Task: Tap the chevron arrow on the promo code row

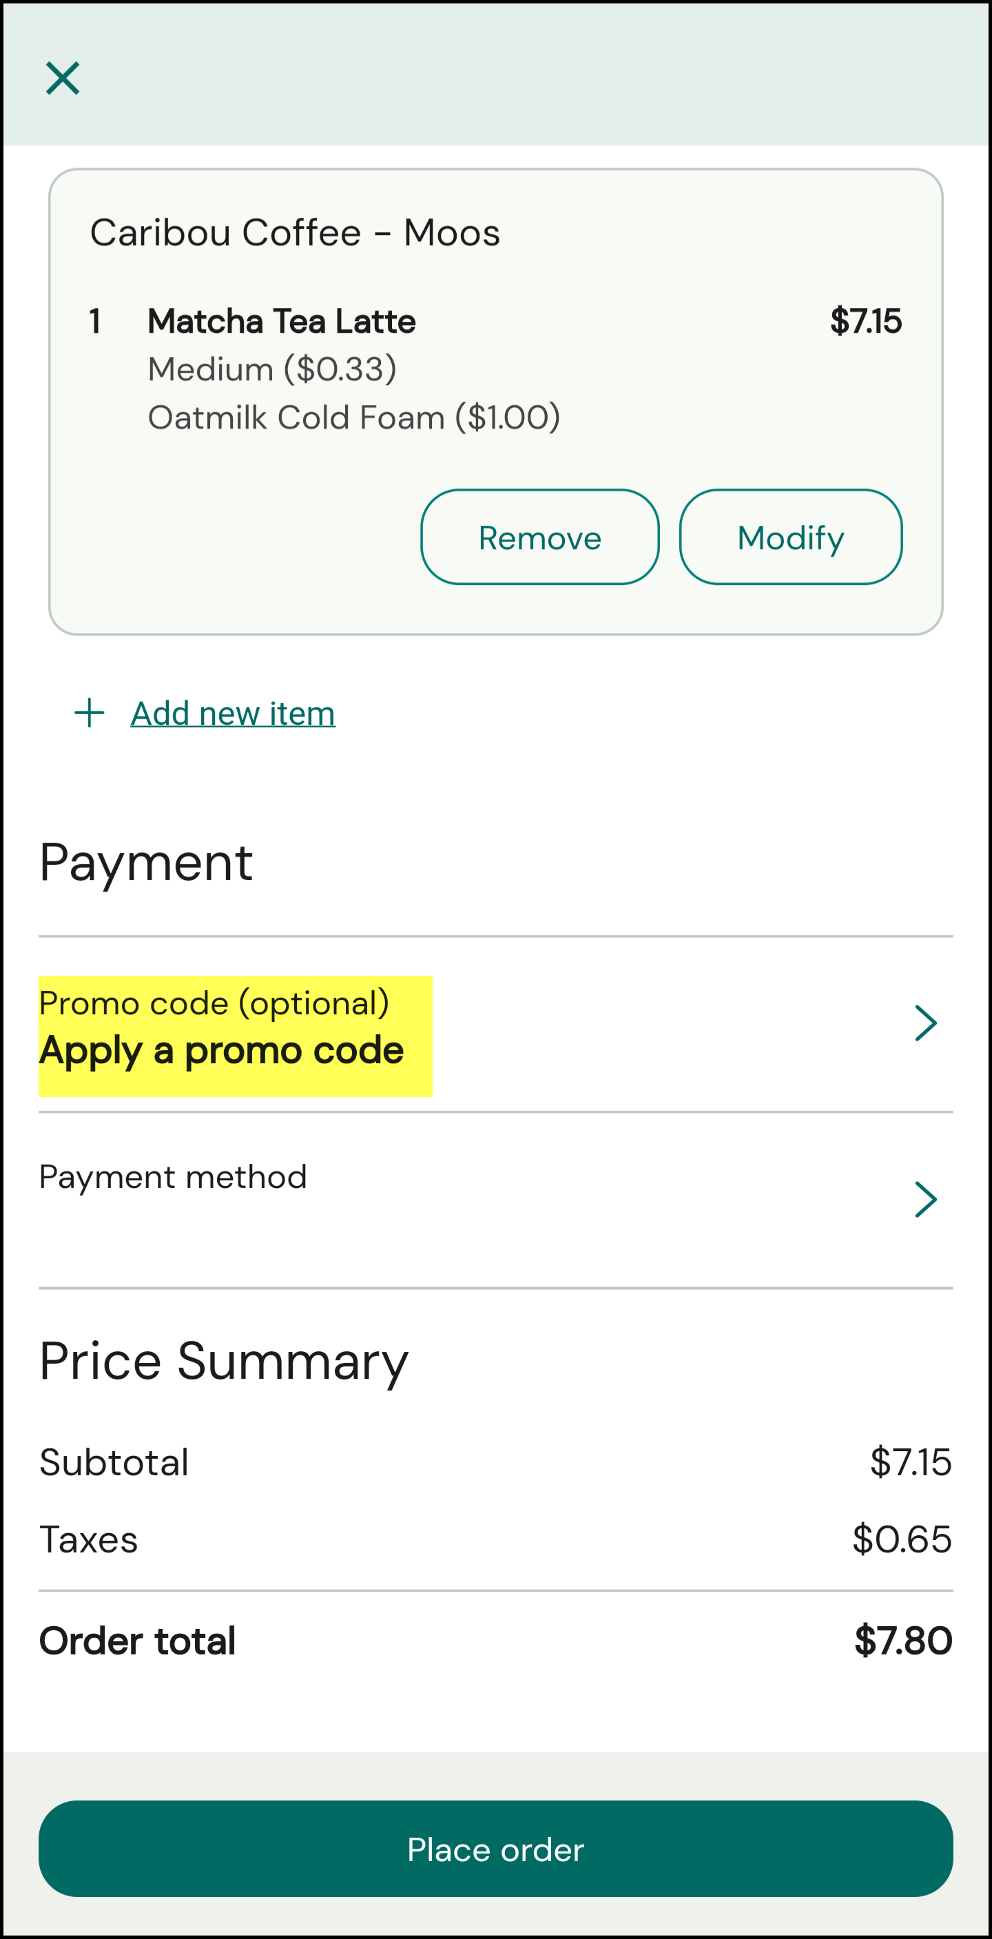Action: 925,1023
